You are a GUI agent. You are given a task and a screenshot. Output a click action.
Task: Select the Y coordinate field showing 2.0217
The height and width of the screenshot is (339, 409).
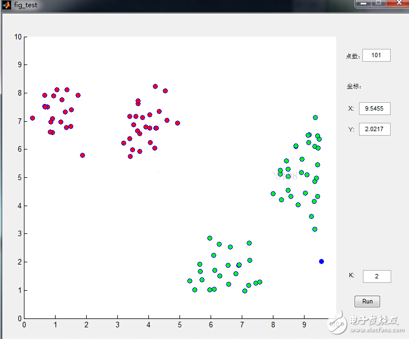coord(375,129)
